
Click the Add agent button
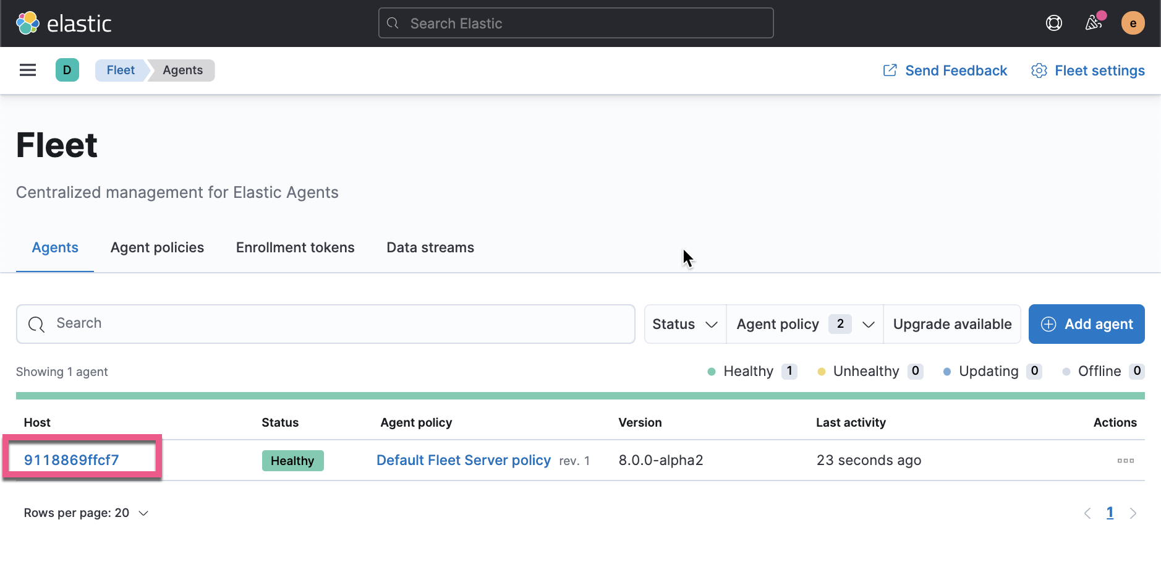[x=1086, y=323]
